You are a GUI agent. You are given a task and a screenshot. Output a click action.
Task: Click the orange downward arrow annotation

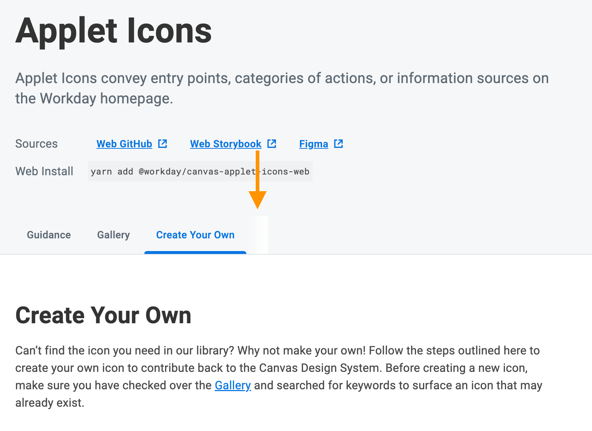click(258, 198)
